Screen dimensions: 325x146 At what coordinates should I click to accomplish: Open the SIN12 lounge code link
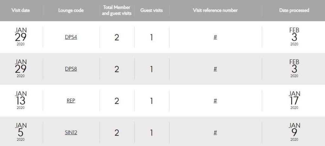click(71, 132)
